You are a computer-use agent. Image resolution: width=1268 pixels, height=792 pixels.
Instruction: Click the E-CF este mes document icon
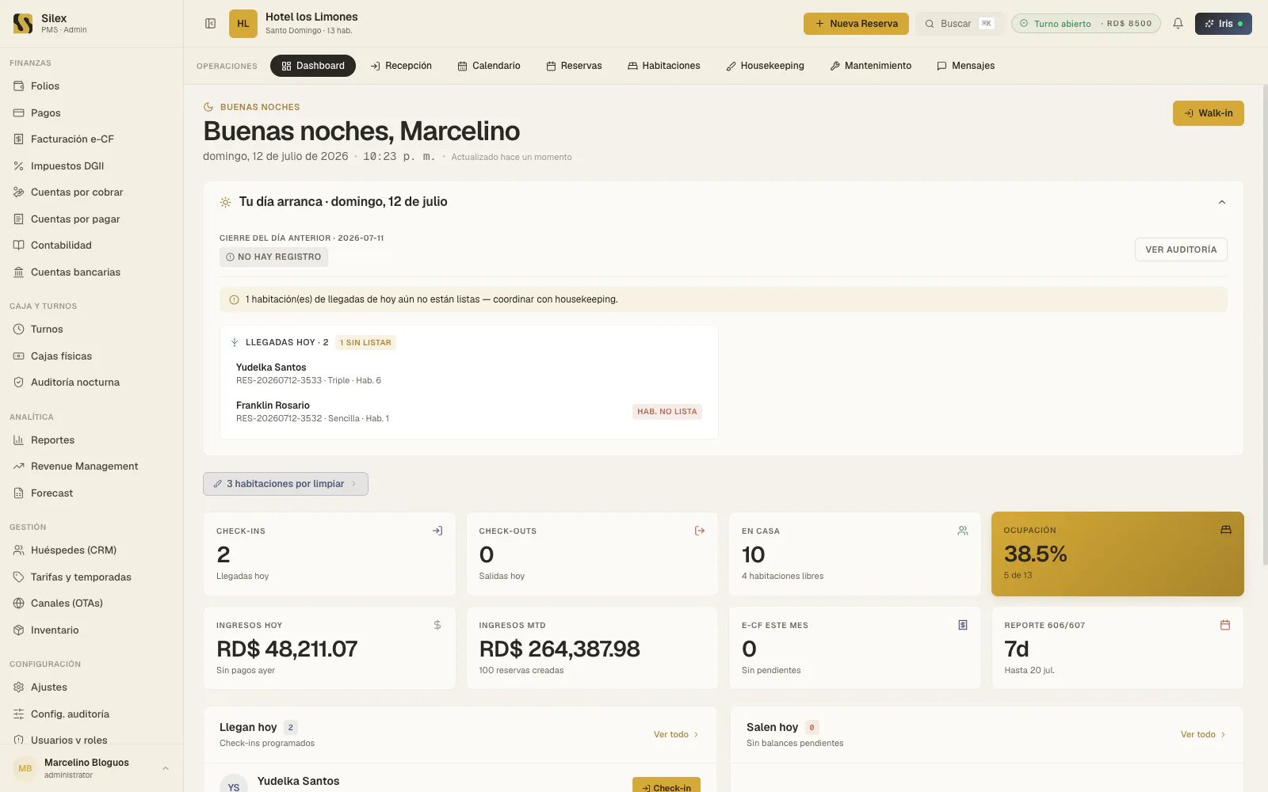click(963, 625)
